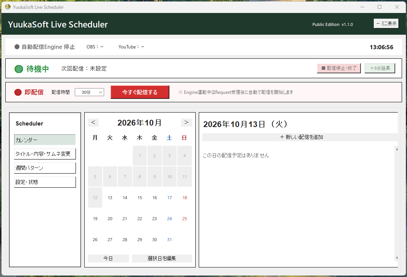Click the +5分延長 button
The width and height of the screenshot is (407, 277).
pos(380,68)
